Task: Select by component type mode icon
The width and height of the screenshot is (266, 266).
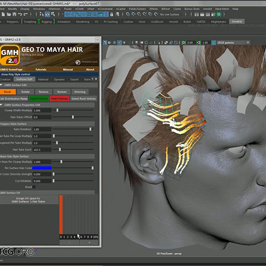Action: [53, 14]
